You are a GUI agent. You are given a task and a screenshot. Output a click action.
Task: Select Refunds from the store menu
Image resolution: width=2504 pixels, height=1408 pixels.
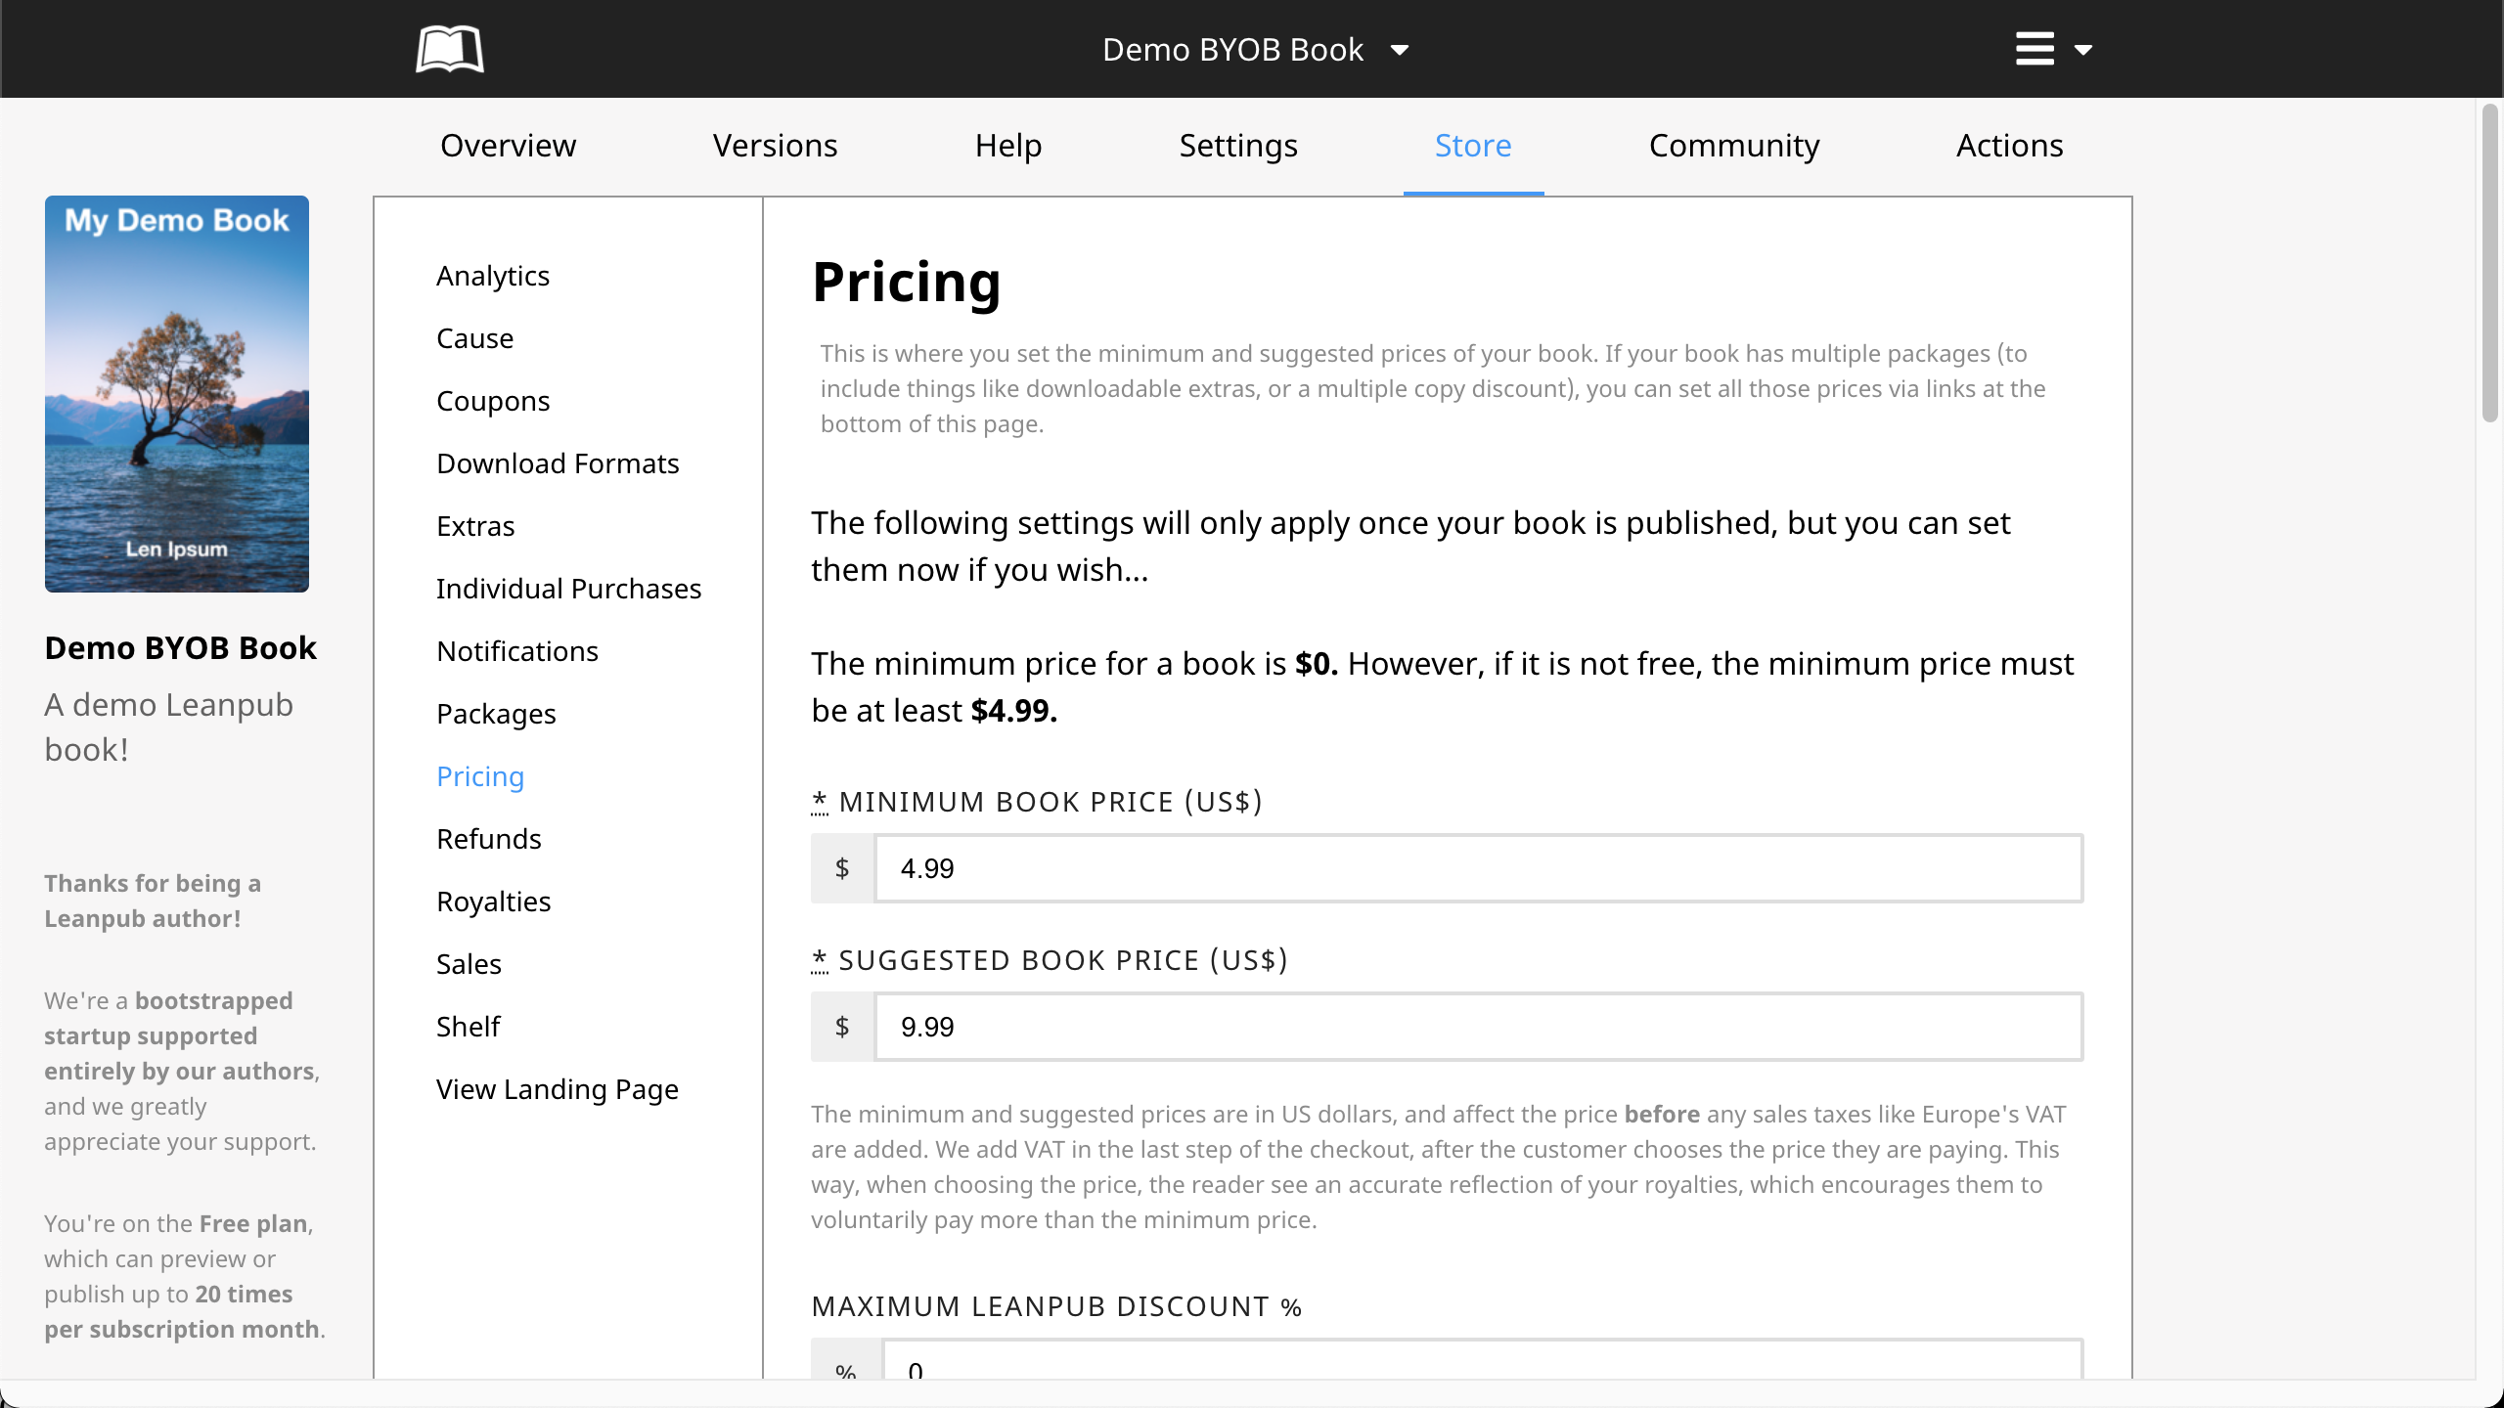(488, 839)
